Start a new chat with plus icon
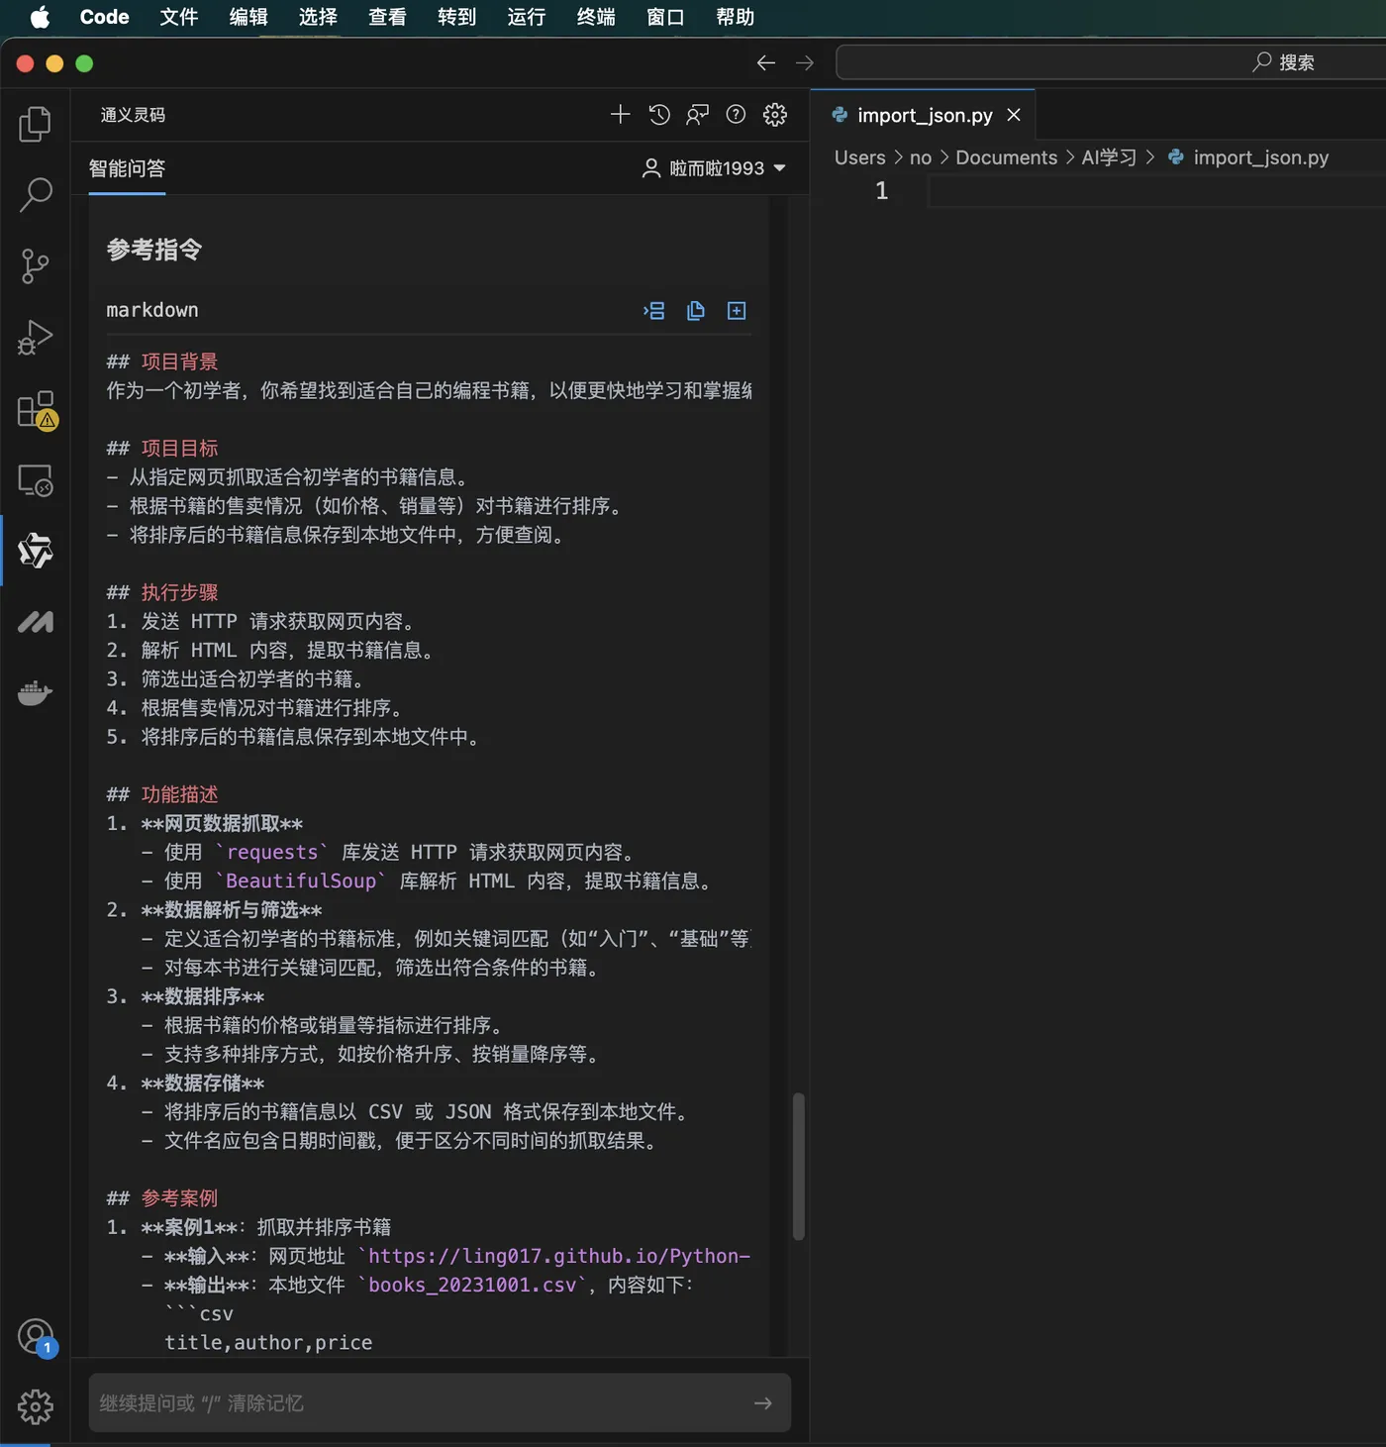Screen dimensions: 1386x1447 point(620,115)
